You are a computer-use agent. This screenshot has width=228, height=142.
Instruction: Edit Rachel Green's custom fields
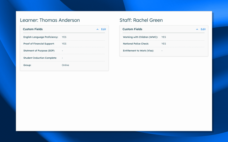[203, 29]
